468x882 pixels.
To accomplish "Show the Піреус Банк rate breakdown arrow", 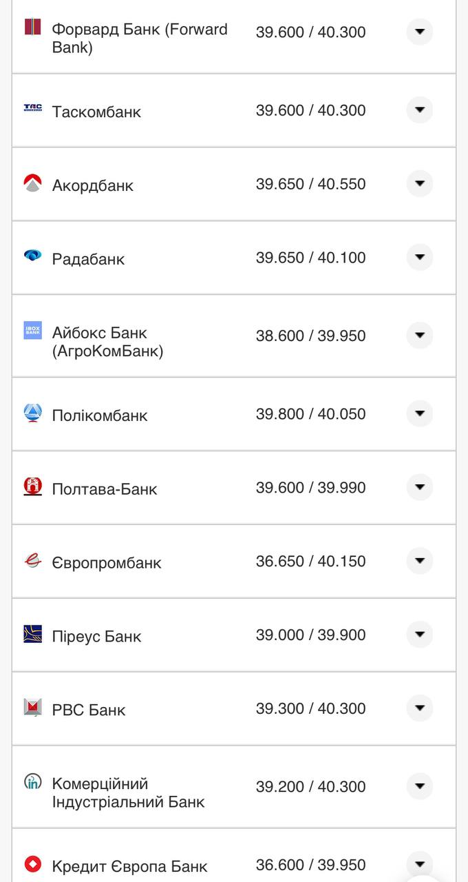I will pos(419,635).
